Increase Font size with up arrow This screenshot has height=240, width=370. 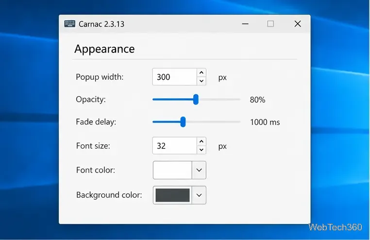coord(202,141)
